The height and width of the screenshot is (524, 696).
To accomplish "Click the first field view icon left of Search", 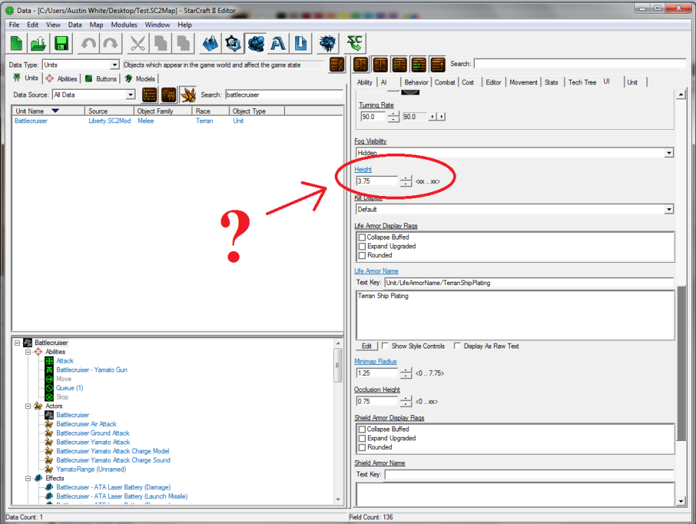I will click(361, 65).
